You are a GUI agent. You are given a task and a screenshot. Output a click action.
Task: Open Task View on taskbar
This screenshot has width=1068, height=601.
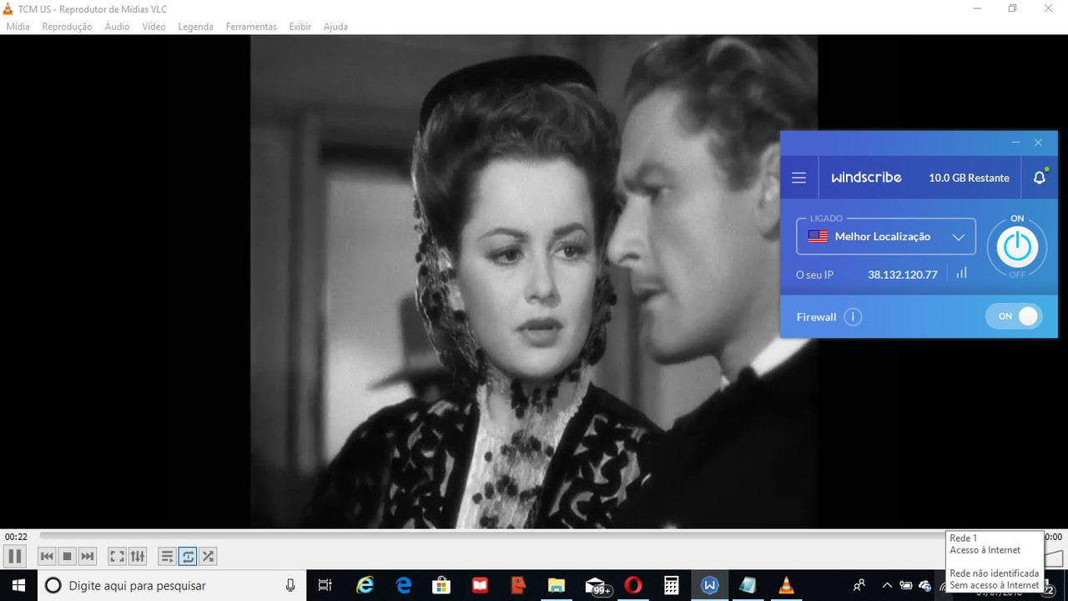coord(325,585)
